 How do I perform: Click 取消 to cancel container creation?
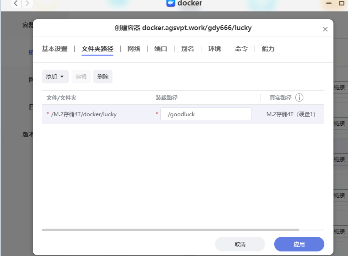point(240,244)
